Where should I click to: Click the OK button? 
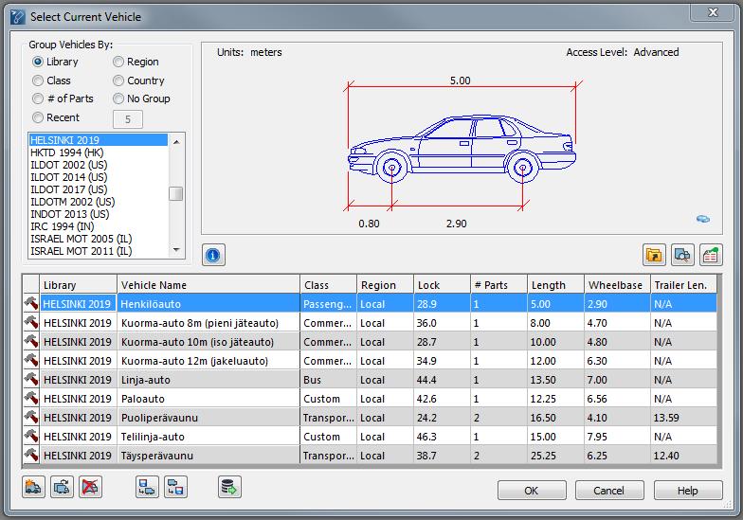click(x=532, y=491)
